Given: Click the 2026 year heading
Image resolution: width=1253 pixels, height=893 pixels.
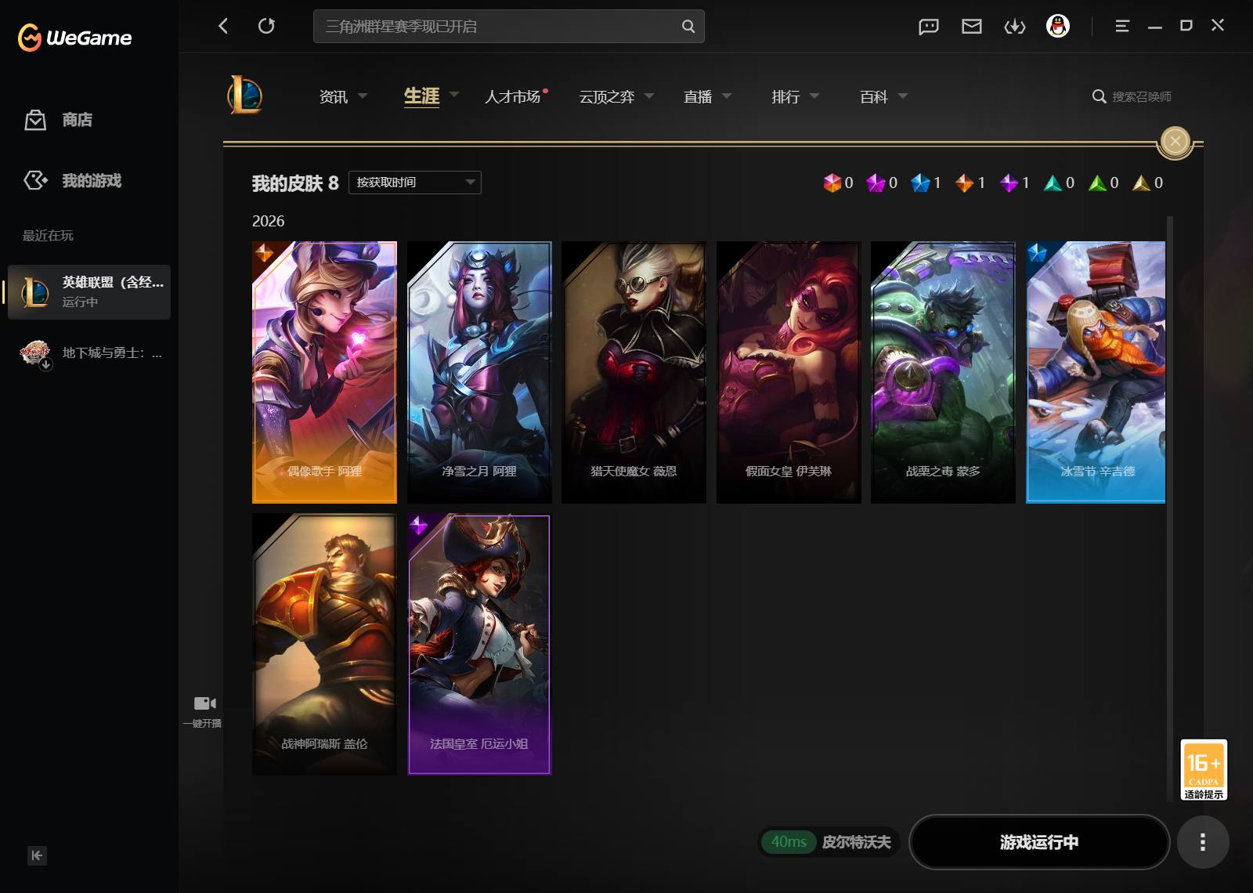Looking at the screenshot, I should click(268, 221).
